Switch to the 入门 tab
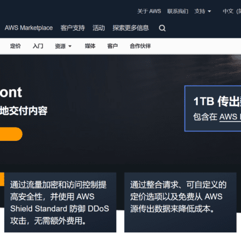Viewport: 241px width, 241px height. tap(38, 46)
